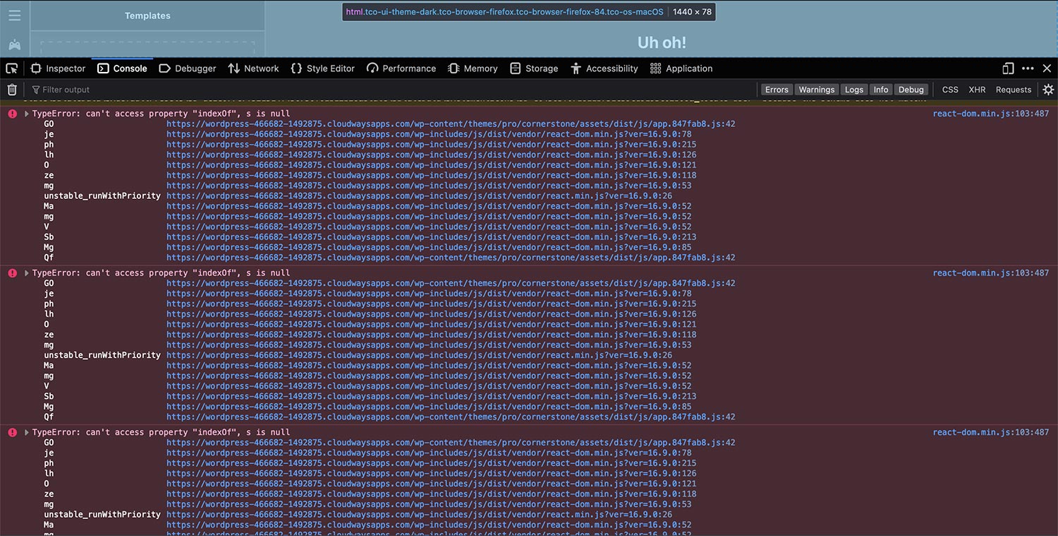Toggle responsive design mode icon
Image resolution: width=1058 pixels, height=536 pixels.
1008,68
